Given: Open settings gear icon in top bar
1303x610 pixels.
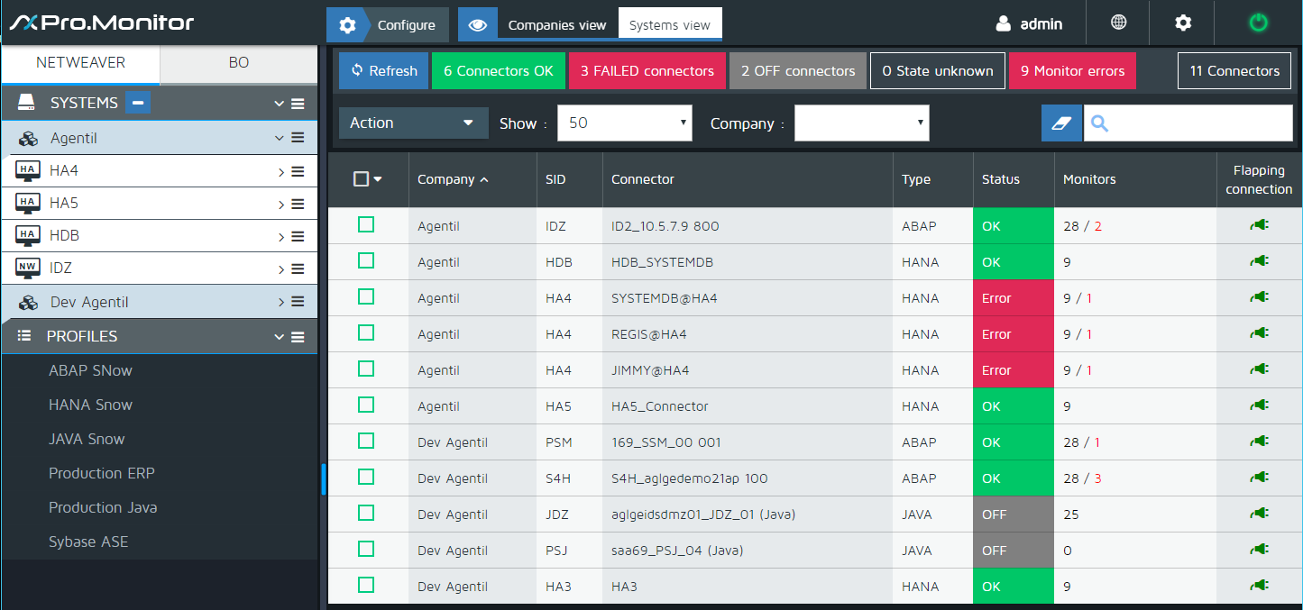Looking at the screenshot, I should 1183,23.
